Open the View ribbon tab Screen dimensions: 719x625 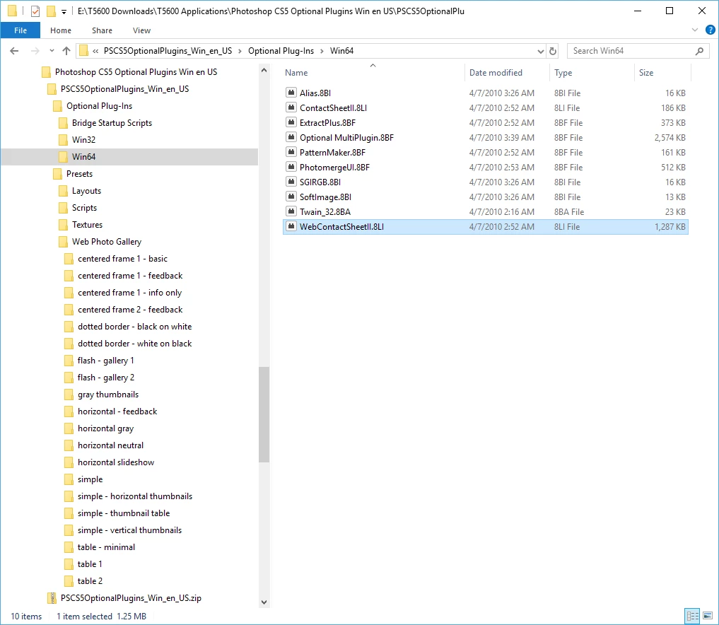[141, 30]
